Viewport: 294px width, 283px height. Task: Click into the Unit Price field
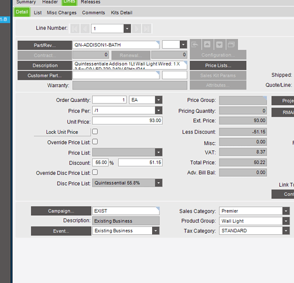click(127, 121)
